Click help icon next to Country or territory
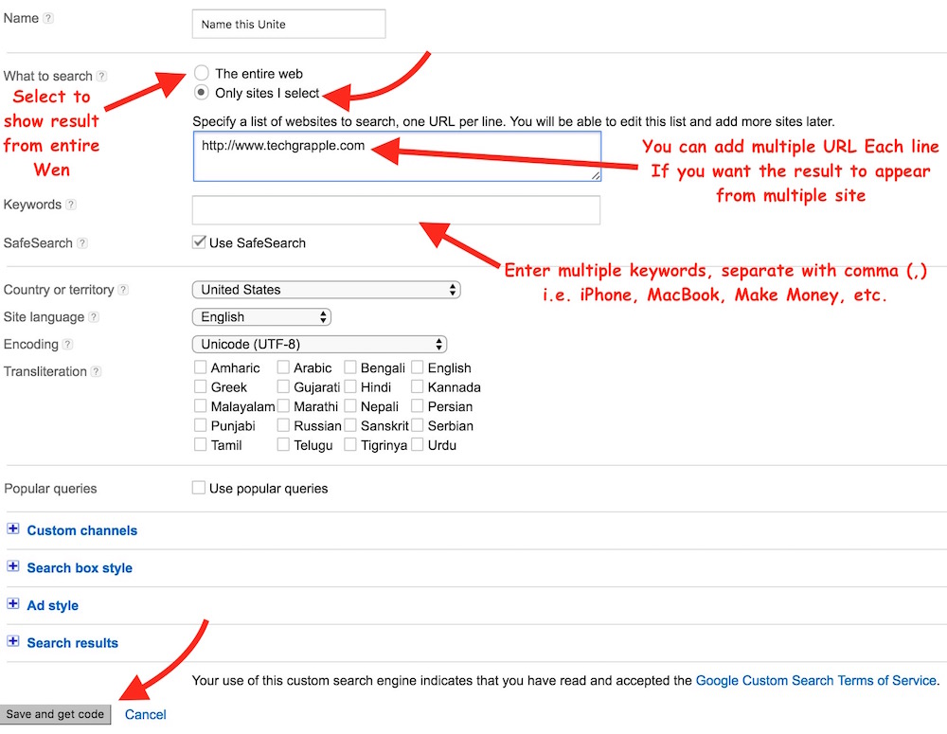Image resolution: width=947 pixels, height=734 pixels. (x=123, y=290)
